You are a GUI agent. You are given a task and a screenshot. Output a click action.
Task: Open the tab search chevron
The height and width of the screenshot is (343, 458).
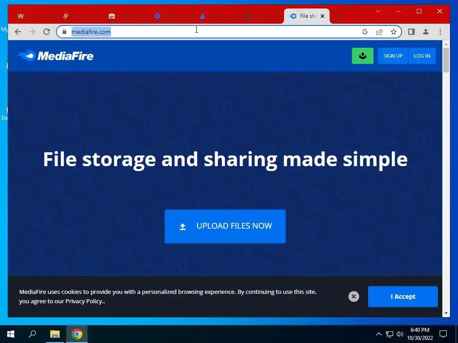[377, 11]
